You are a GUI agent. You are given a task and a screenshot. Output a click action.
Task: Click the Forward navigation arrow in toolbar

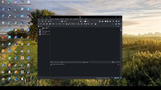coord(92,24)
